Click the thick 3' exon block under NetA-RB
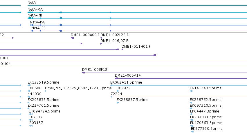This screenshot has width=247, height=133. point(29,18)
